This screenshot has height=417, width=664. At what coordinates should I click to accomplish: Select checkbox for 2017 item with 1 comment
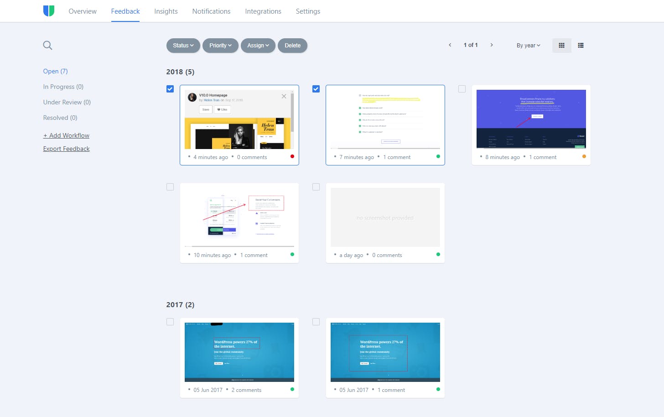tap(316, 322)
